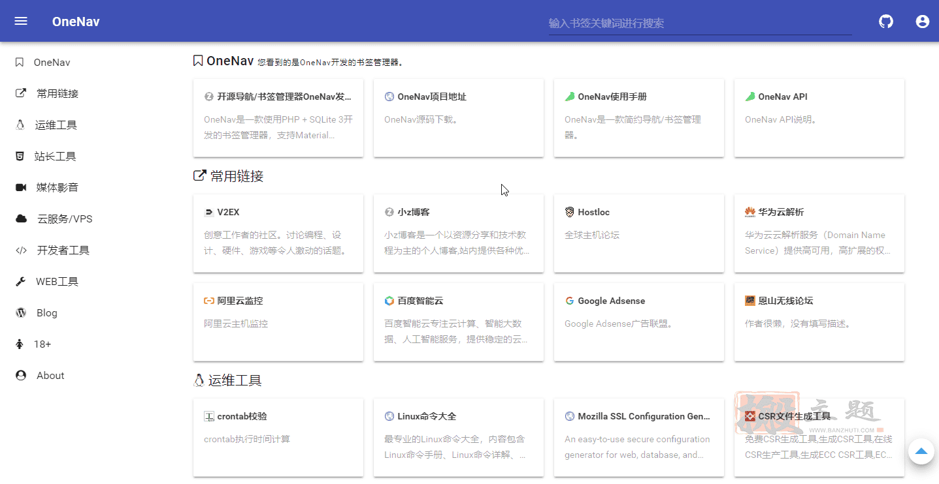Viewport: 939px width, 484px height.
Task: Click the bookmark search input field
Action: click(x=700, y=23)
